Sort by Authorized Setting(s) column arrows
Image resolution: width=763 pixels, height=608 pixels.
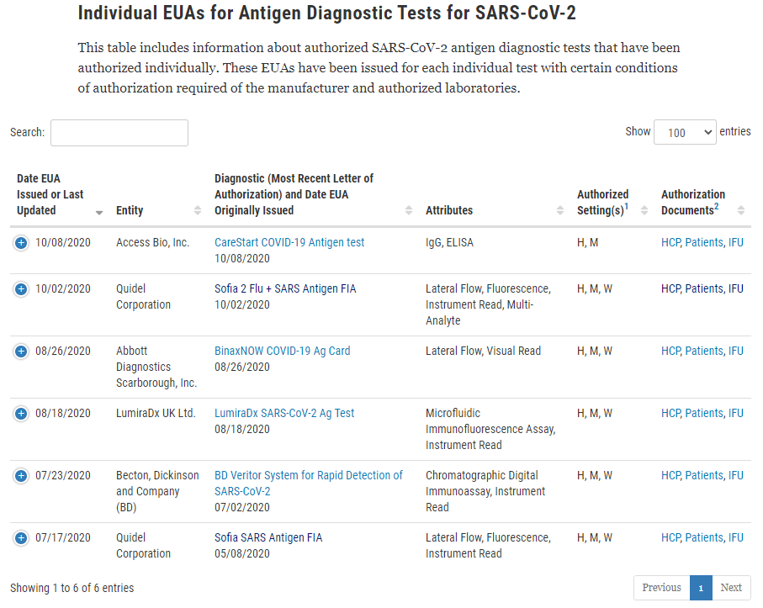(644, 210)
